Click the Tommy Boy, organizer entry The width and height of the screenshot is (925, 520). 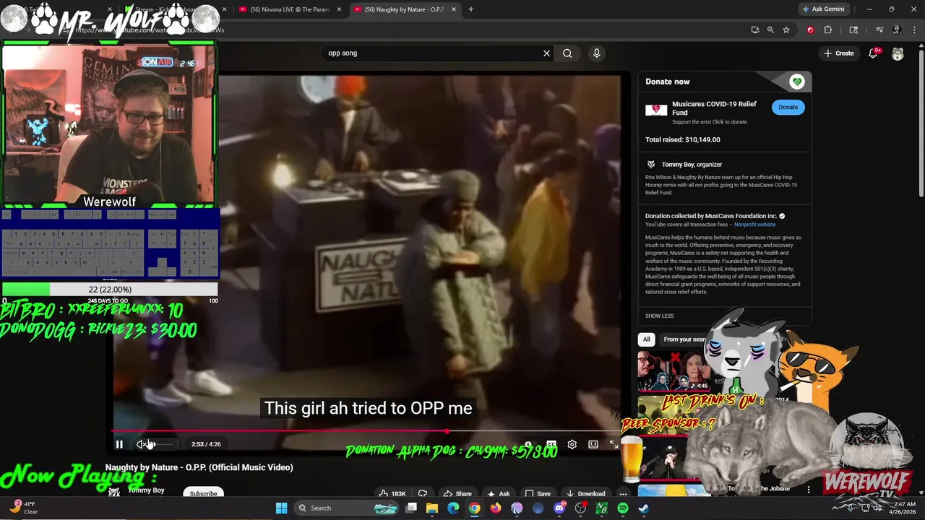click(692, 165)
